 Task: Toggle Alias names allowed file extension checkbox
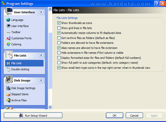tap(59, 48)
